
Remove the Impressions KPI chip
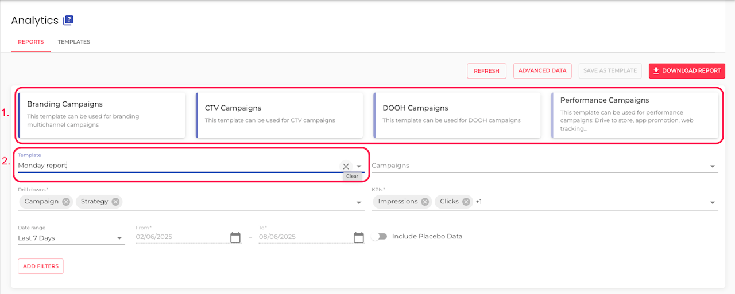[425, 202]
